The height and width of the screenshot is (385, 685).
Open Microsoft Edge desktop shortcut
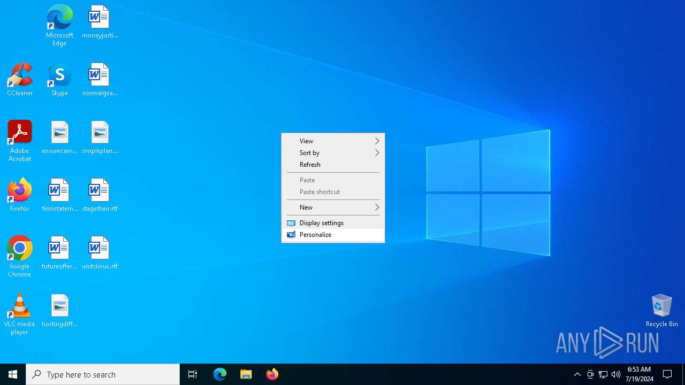59,25
